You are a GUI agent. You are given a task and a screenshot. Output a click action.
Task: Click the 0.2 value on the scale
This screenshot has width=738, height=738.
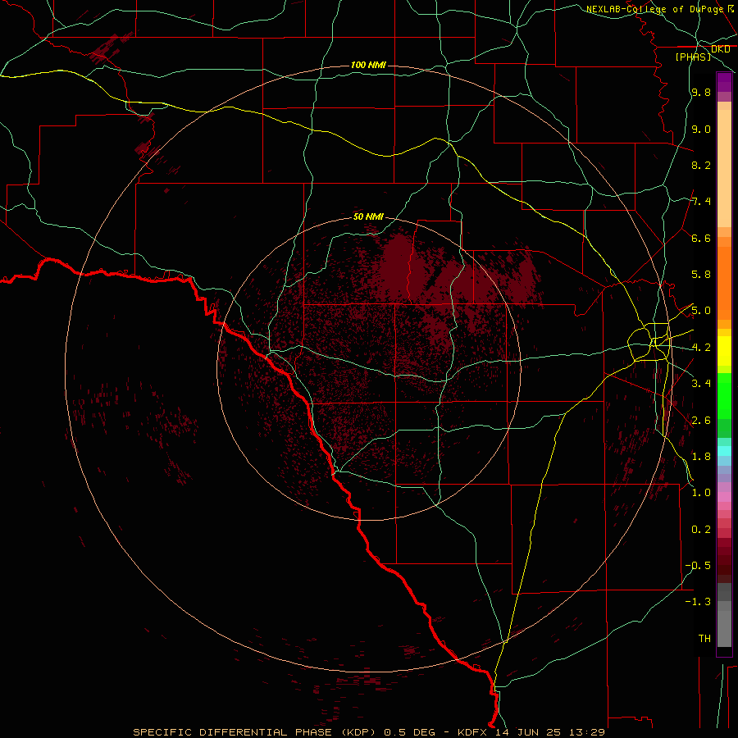tap(701, 530)
